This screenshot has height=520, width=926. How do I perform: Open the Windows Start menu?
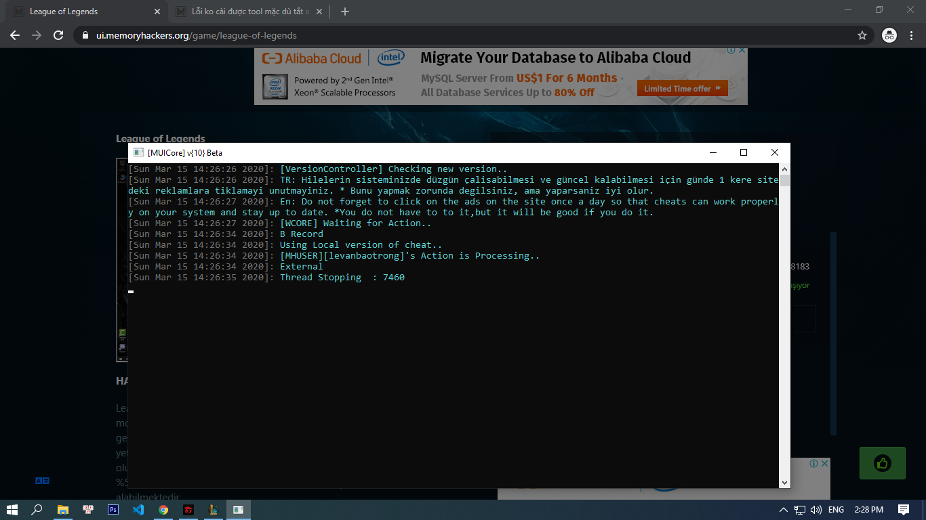[12, 509]
